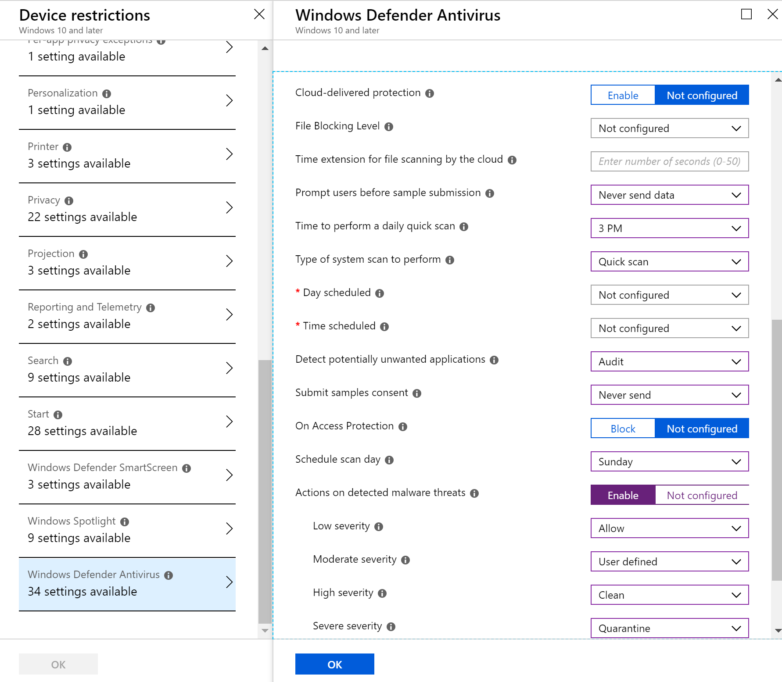Viewport: 782px width, 682px height.
Task: Open File Blocking Level dropdown
Action: [x=670, y=128]
